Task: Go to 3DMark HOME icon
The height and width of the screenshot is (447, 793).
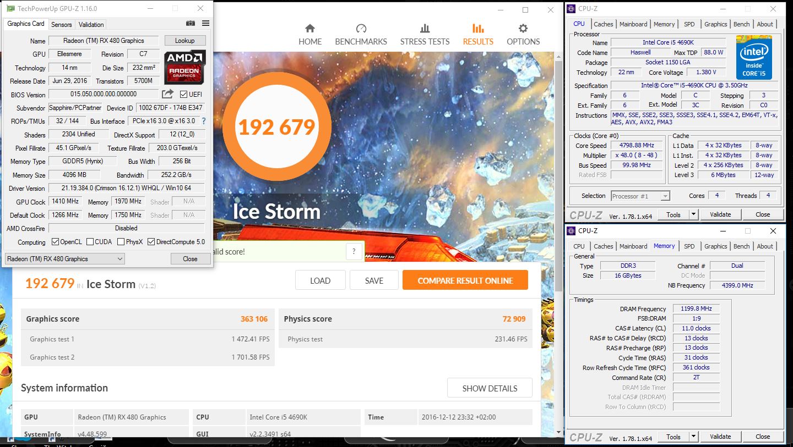Action: [x=310, y=28]
